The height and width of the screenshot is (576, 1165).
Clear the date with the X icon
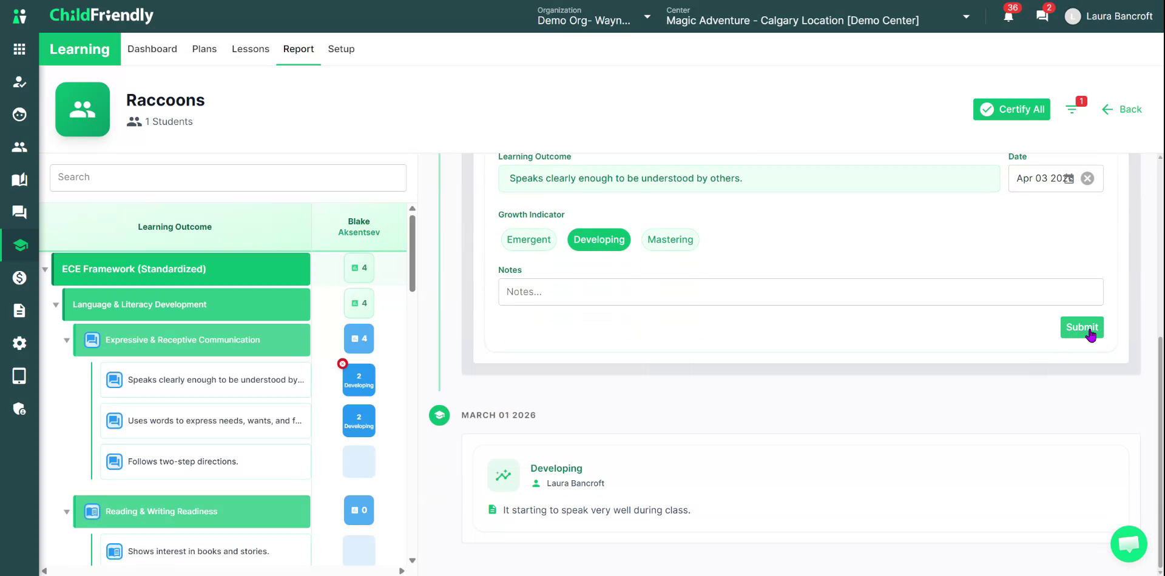(1088, 178)
